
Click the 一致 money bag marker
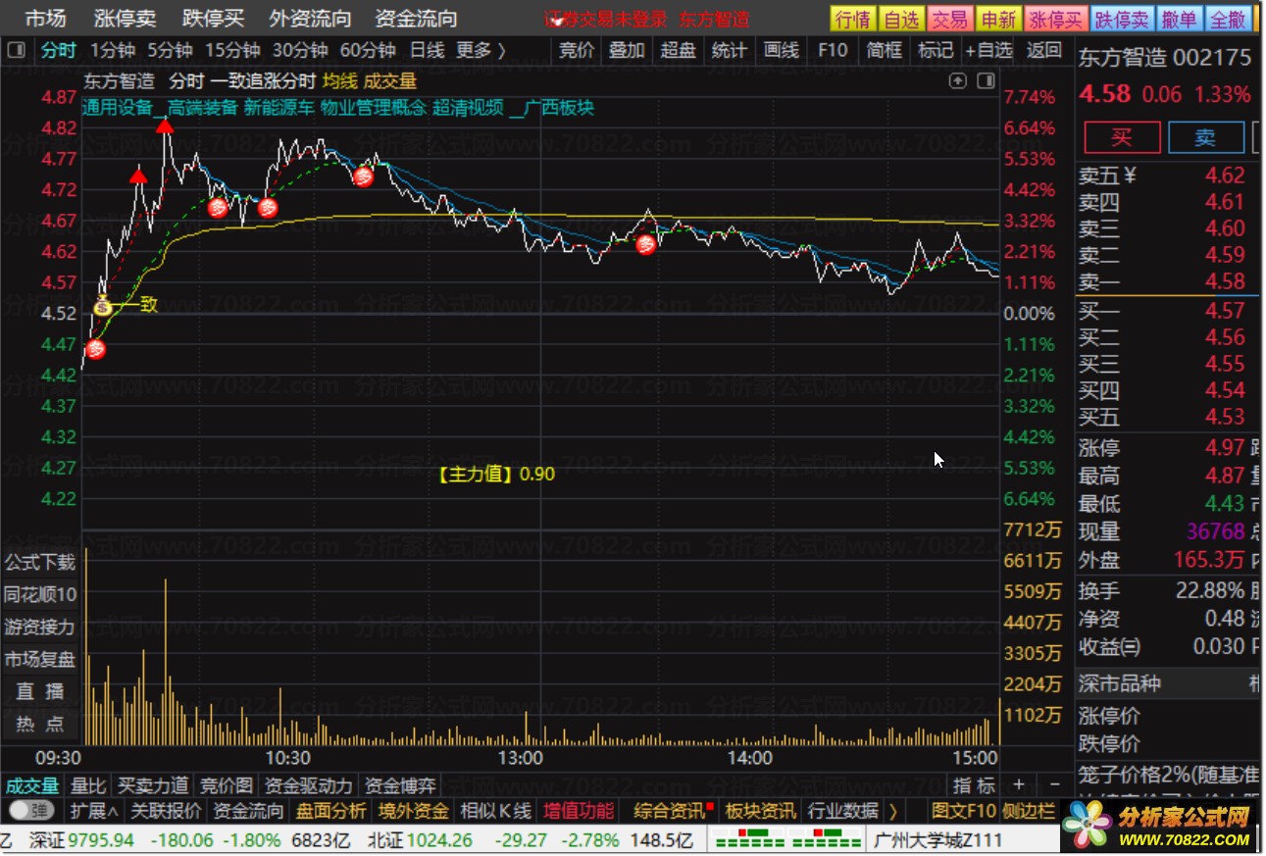pyautogui.click(x=103, y=307)
